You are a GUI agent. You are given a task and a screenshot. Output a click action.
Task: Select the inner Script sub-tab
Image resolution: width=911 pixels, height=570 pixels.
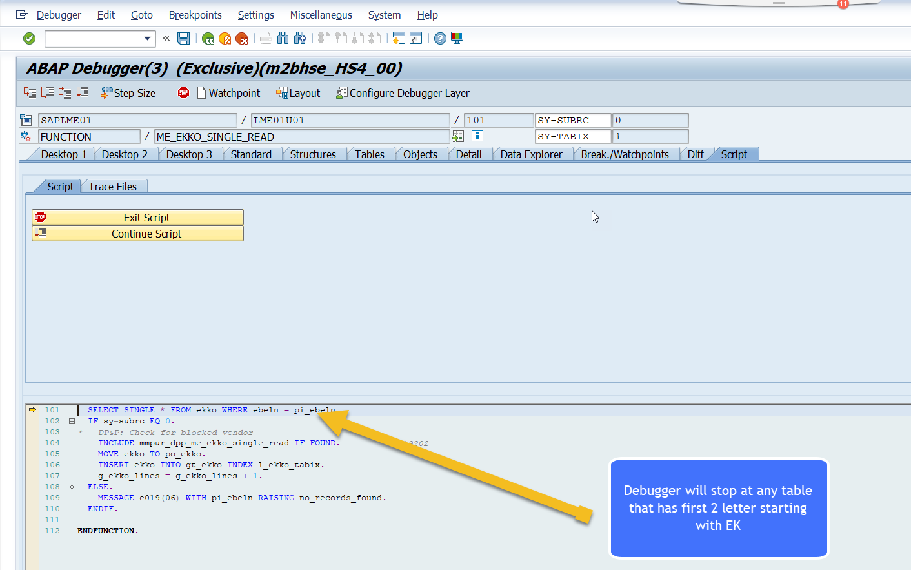click(60, 187)
